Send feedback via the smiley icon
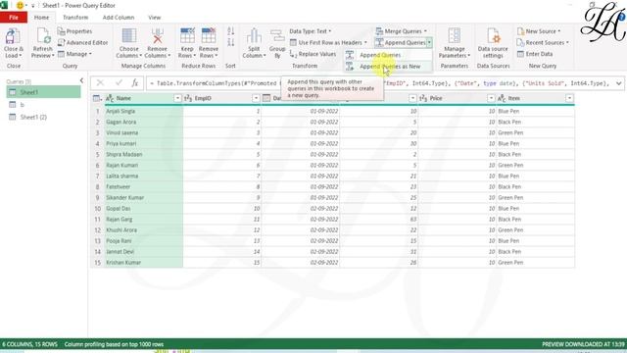Image resolution: width=627 pixels, height=353 pixels. [20, 5]
